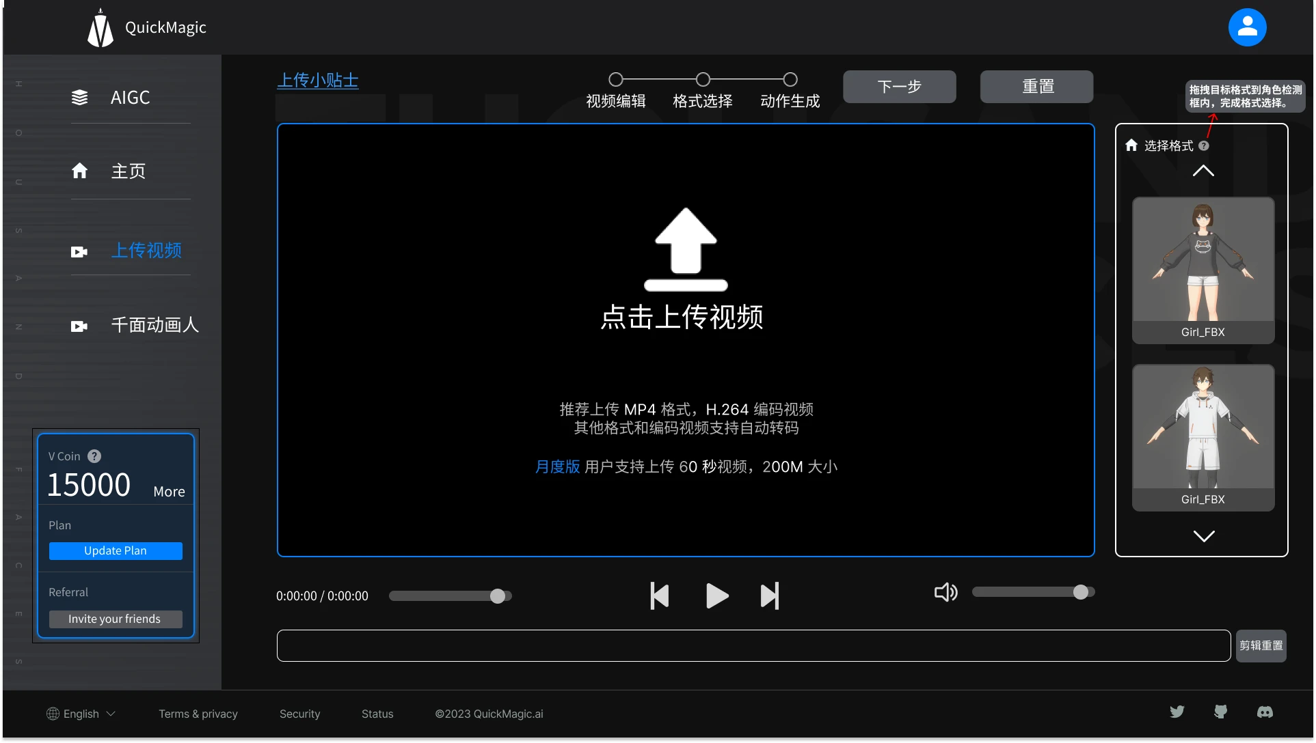The width and height of the screenshot is (1316, 743).
Task: Select the boy character Girl_FBX thumbnail
Action: click(1203, 438)
